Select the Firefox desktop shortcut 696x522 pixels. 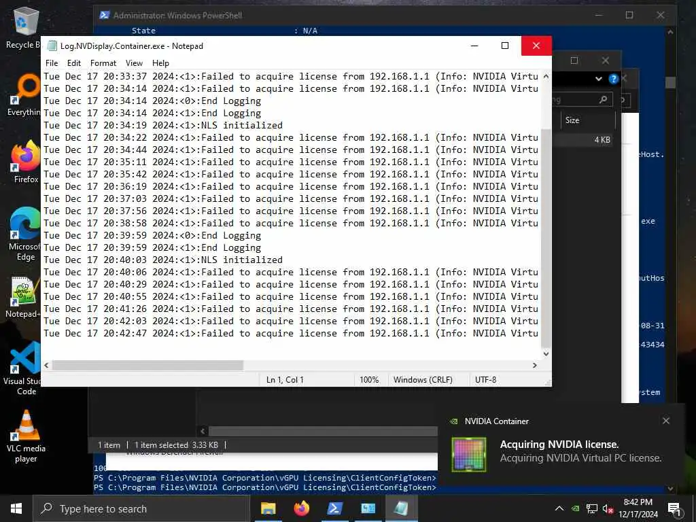pos(25,162)
